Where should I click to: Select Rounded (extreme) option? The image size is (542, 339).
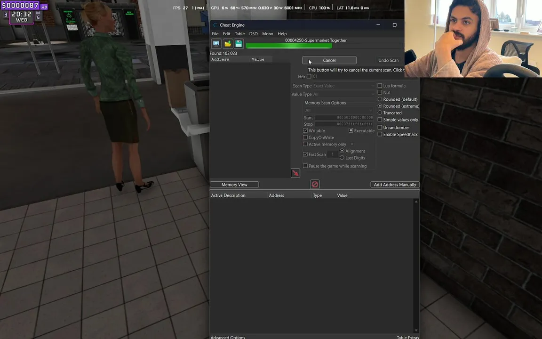tap(380, 106)
